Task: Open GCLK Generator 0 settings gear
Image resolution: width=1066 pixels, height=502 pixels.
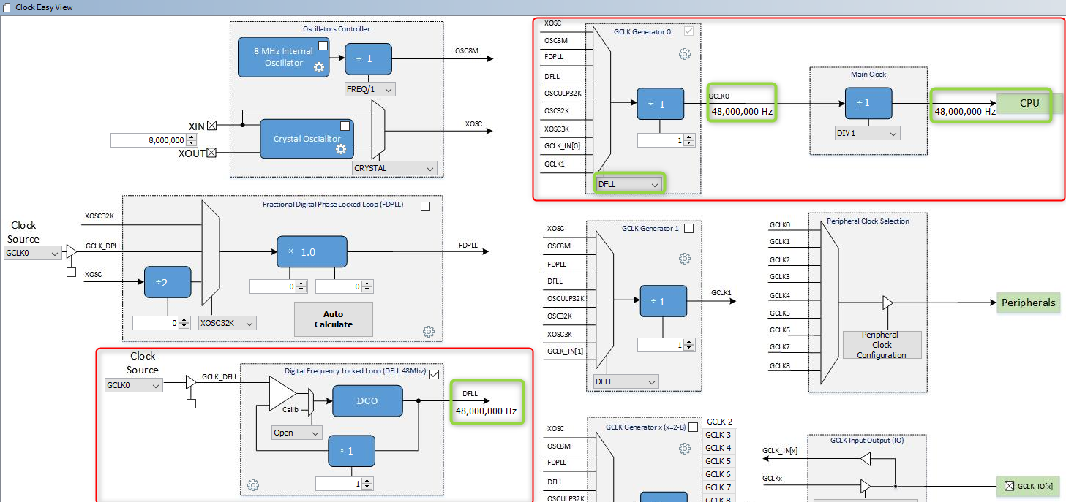Action: pos(685,53)
